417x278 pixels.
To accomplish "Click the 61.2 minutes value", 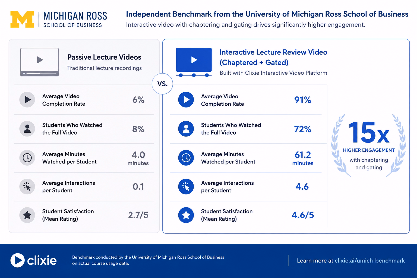I will [303, 158].
